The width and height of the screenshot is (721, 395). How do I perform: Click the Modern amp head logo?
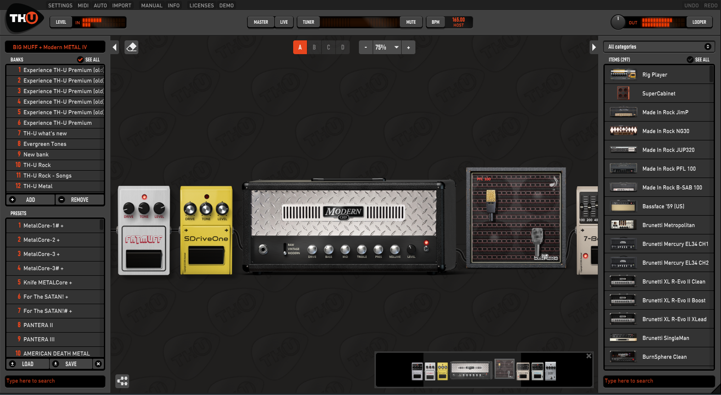point(344,212)
